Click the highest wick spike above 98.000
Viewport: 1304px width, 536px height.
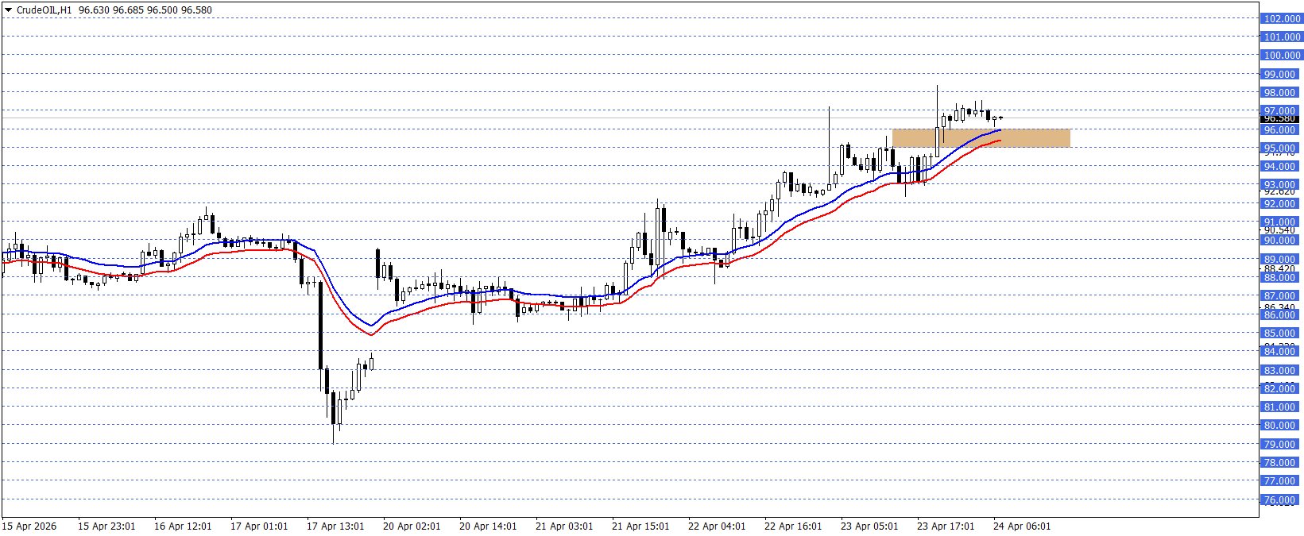tap(937, 87)
